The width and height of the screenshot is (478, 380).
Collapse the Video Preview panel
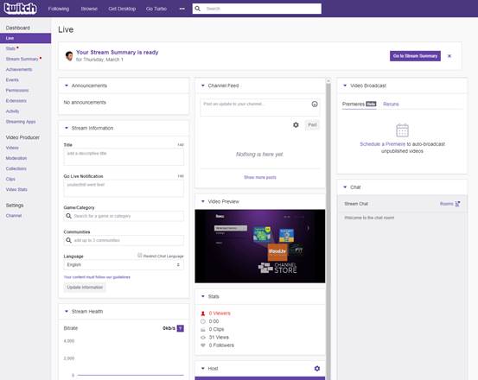(203, 201)
